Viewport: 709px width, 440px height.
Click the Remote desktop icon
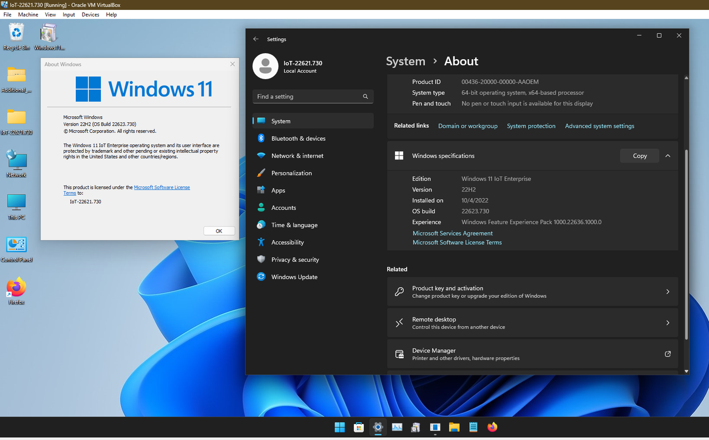click(x=399, y=323)
